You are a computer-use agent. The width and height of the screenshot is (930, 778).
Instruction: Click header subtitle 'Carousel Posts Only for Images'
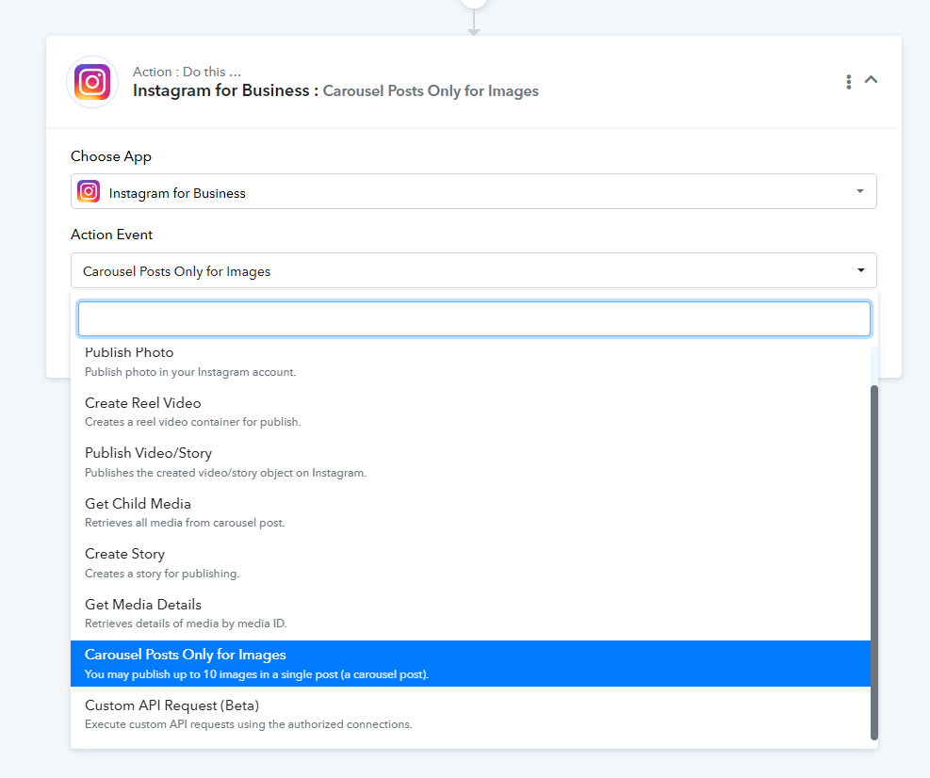click(x=431, y=90)
